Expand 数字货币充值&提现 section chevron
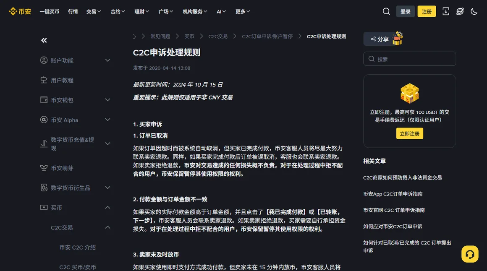This screenshot has height=271, width=487. (x=107, y=144)
